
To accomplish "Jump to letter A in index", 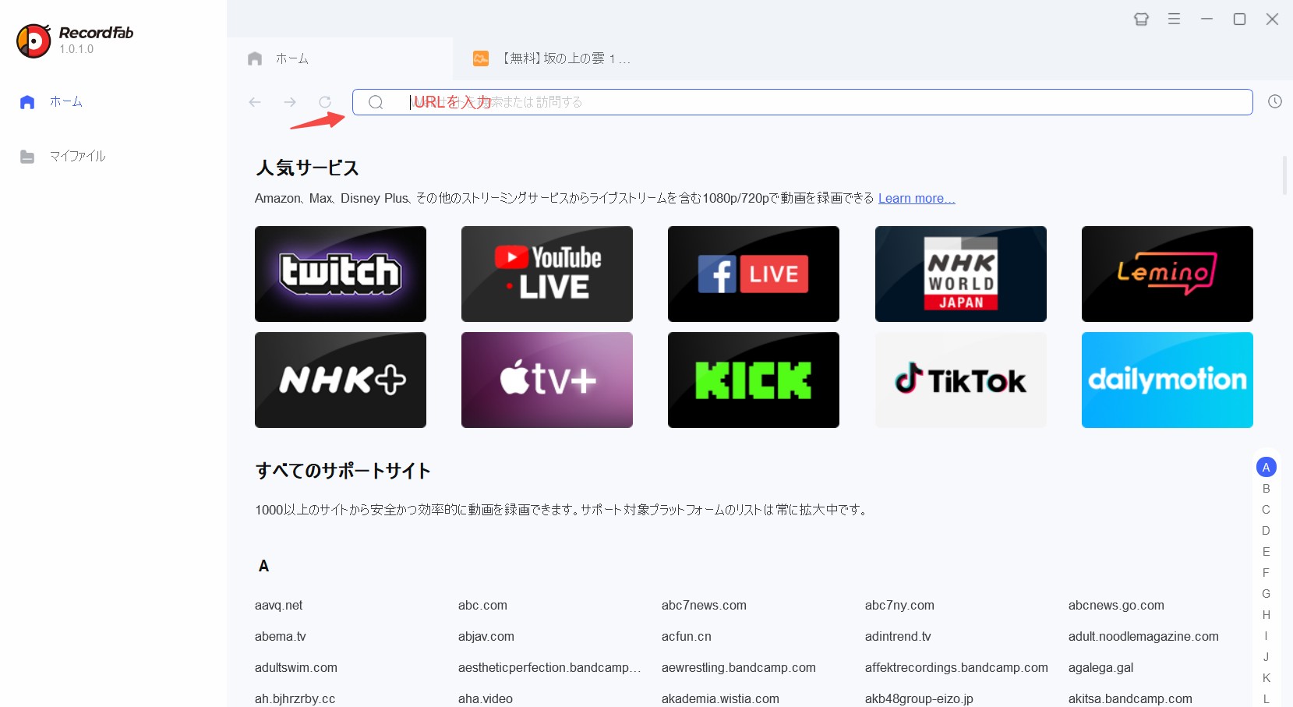I will click(1267, 467).
